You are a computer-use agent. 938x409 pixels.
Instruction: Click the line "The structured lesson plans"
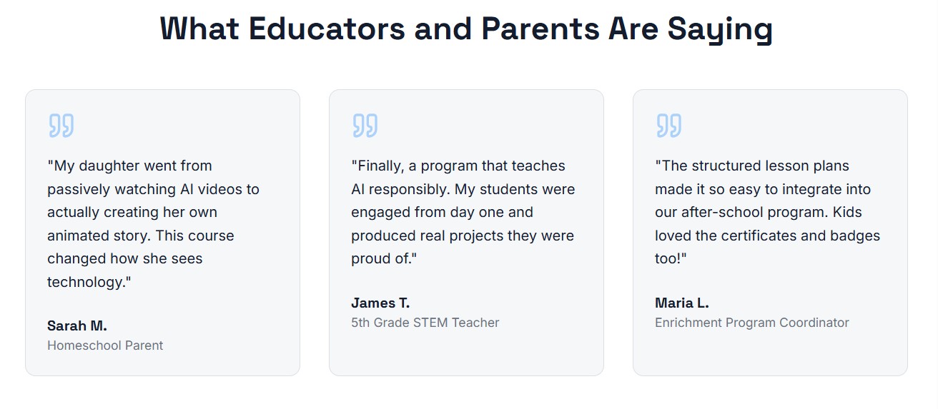coord(752,166)
